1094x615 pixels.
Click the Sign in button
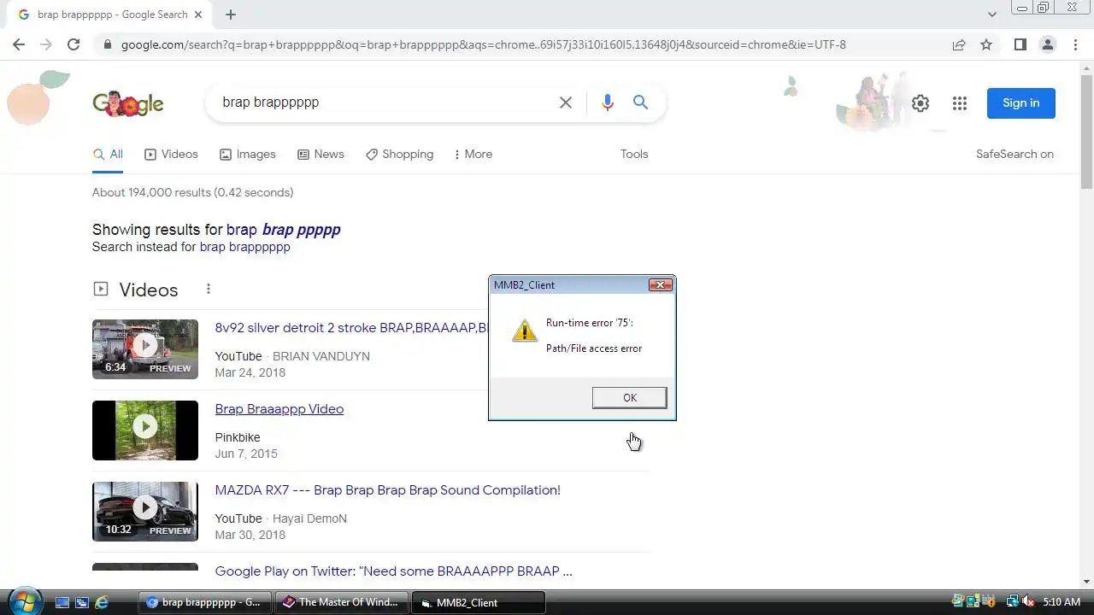point(1021,103)
